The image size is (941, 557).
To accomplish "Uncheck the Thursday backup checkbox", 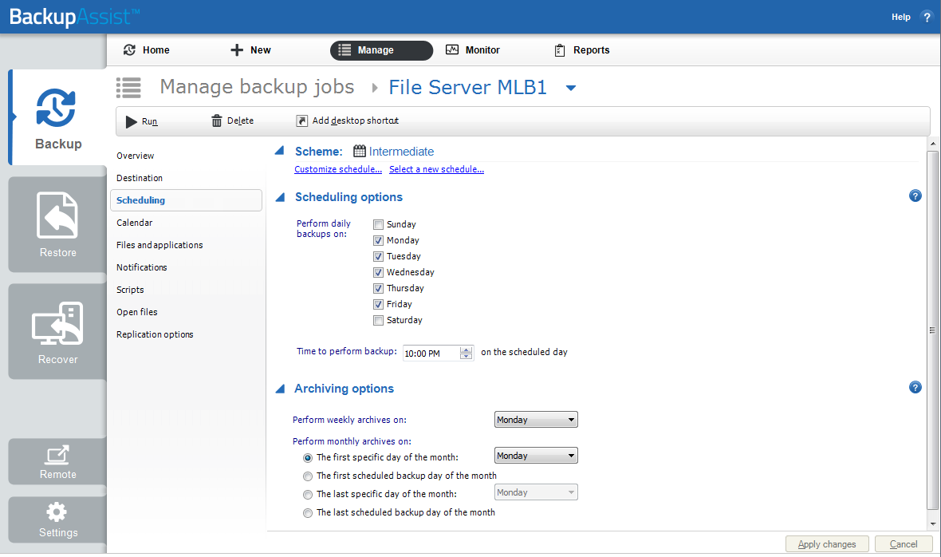I will click(378, 288).
